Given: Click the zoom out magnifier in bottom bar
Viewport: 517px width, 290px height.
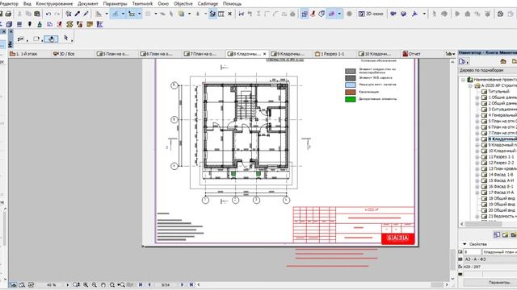Looking at the screenshot, I should 95,284.
